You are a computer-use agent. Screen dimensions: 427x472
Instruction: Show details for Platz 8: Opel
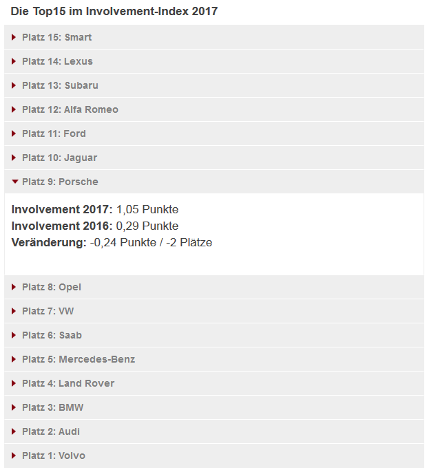point(51,287)
